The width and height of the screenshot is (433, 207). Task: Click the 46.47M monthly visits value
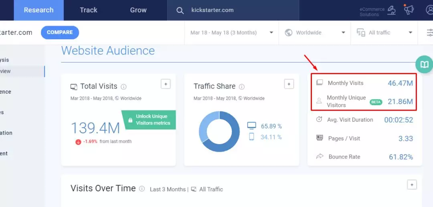[400, 83]
